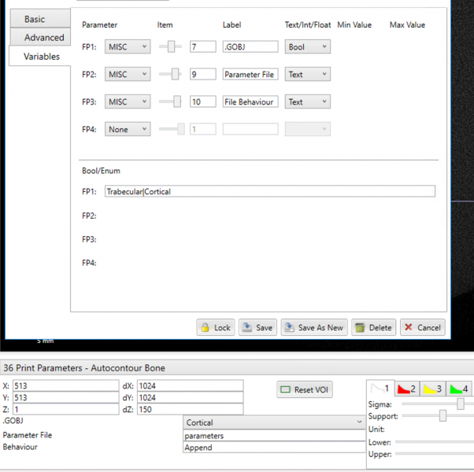Click the dZ field showing 150
Screen dimensions: 474x472
(190, 409)
